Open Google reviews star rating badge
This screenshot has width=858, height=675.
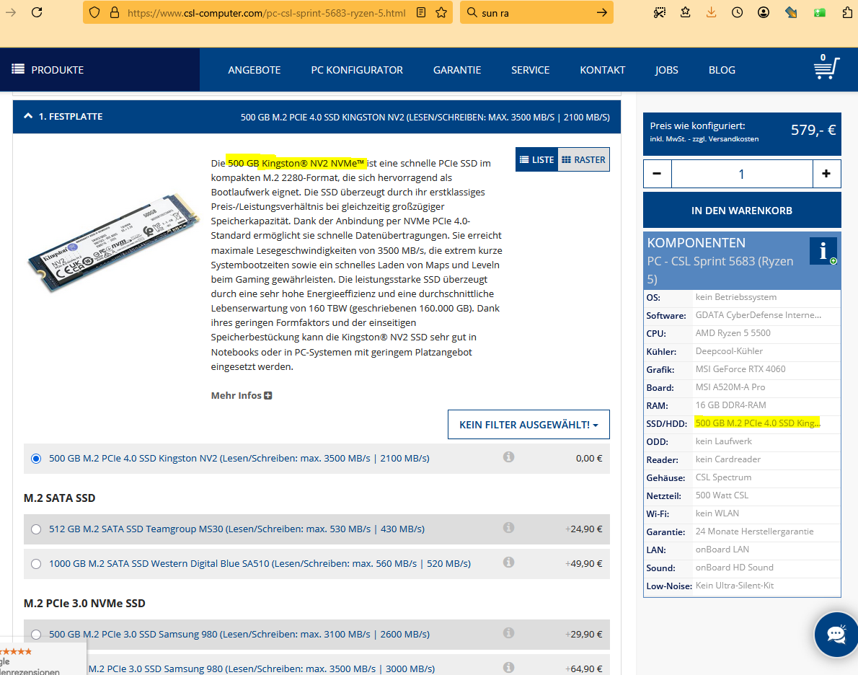43,659
